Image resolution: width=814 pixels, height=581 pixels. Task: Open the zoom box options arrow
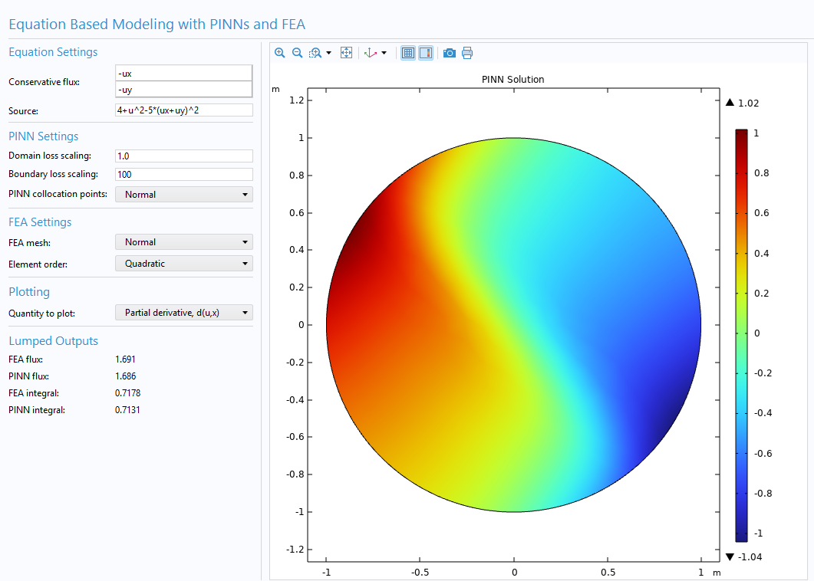pos(329,53)
